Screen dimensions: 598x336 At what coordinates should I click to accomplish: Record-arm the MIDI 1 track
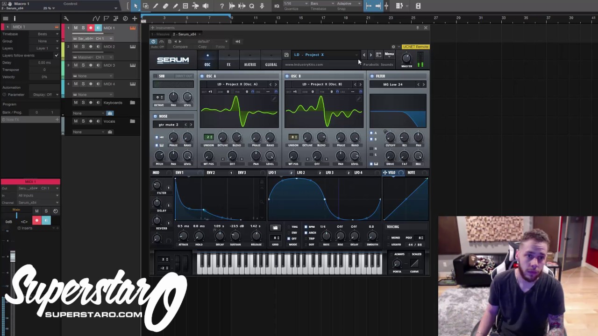[91, 28]
